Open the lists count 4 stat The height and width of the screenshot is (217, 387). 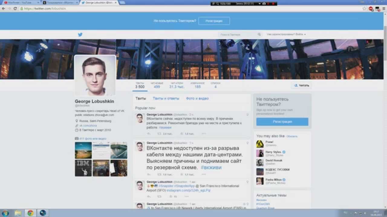coord(216,85)
